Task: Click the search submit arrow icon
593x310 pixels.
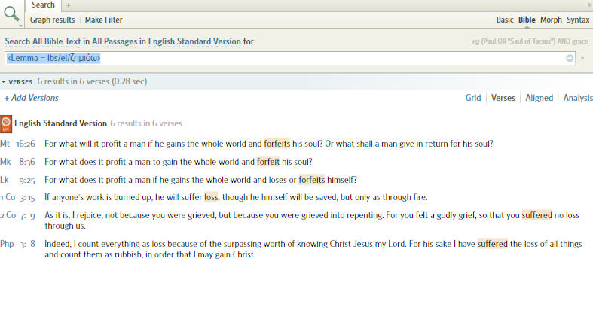Action: 570,58
